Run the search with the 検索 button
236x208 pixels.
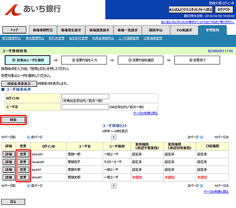(13, 120)
